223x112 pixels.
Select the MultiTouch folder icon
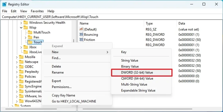(30, 32)
